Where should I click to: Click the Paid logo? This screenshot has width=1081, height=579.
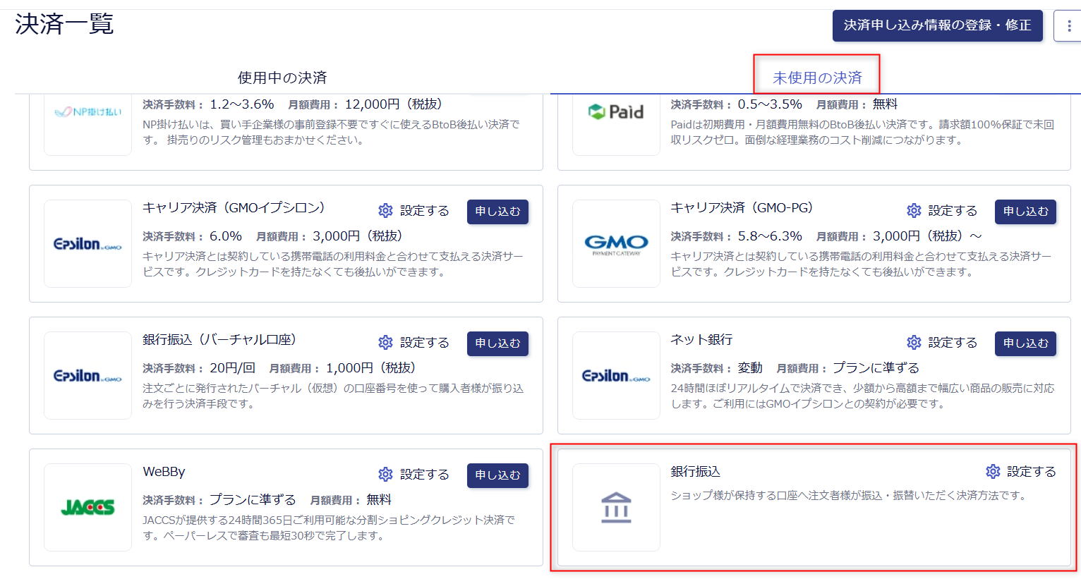point(615,111)
